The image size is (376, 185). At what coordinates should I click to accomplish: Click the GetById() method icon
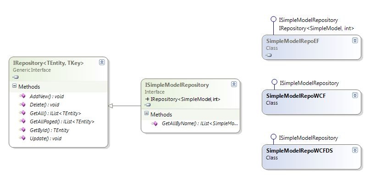[x=22, y=130]
